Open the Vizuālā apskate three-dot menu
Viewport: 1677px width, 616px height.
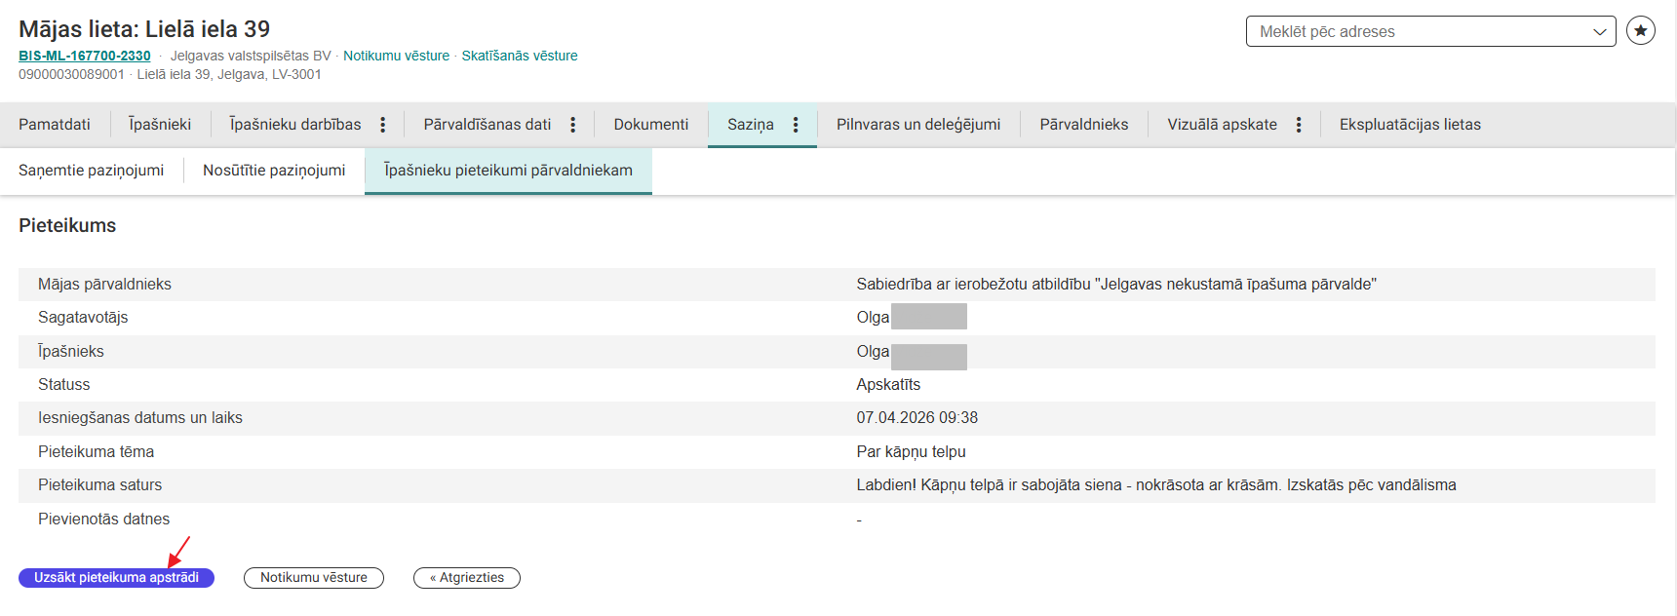click(x=1299, y=125)
